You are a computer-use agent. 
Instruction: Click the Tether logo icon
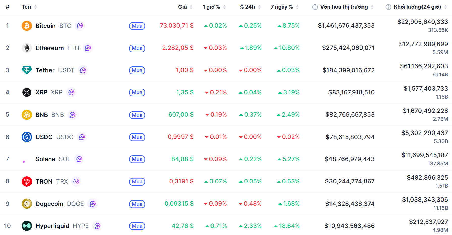[27, 70]
